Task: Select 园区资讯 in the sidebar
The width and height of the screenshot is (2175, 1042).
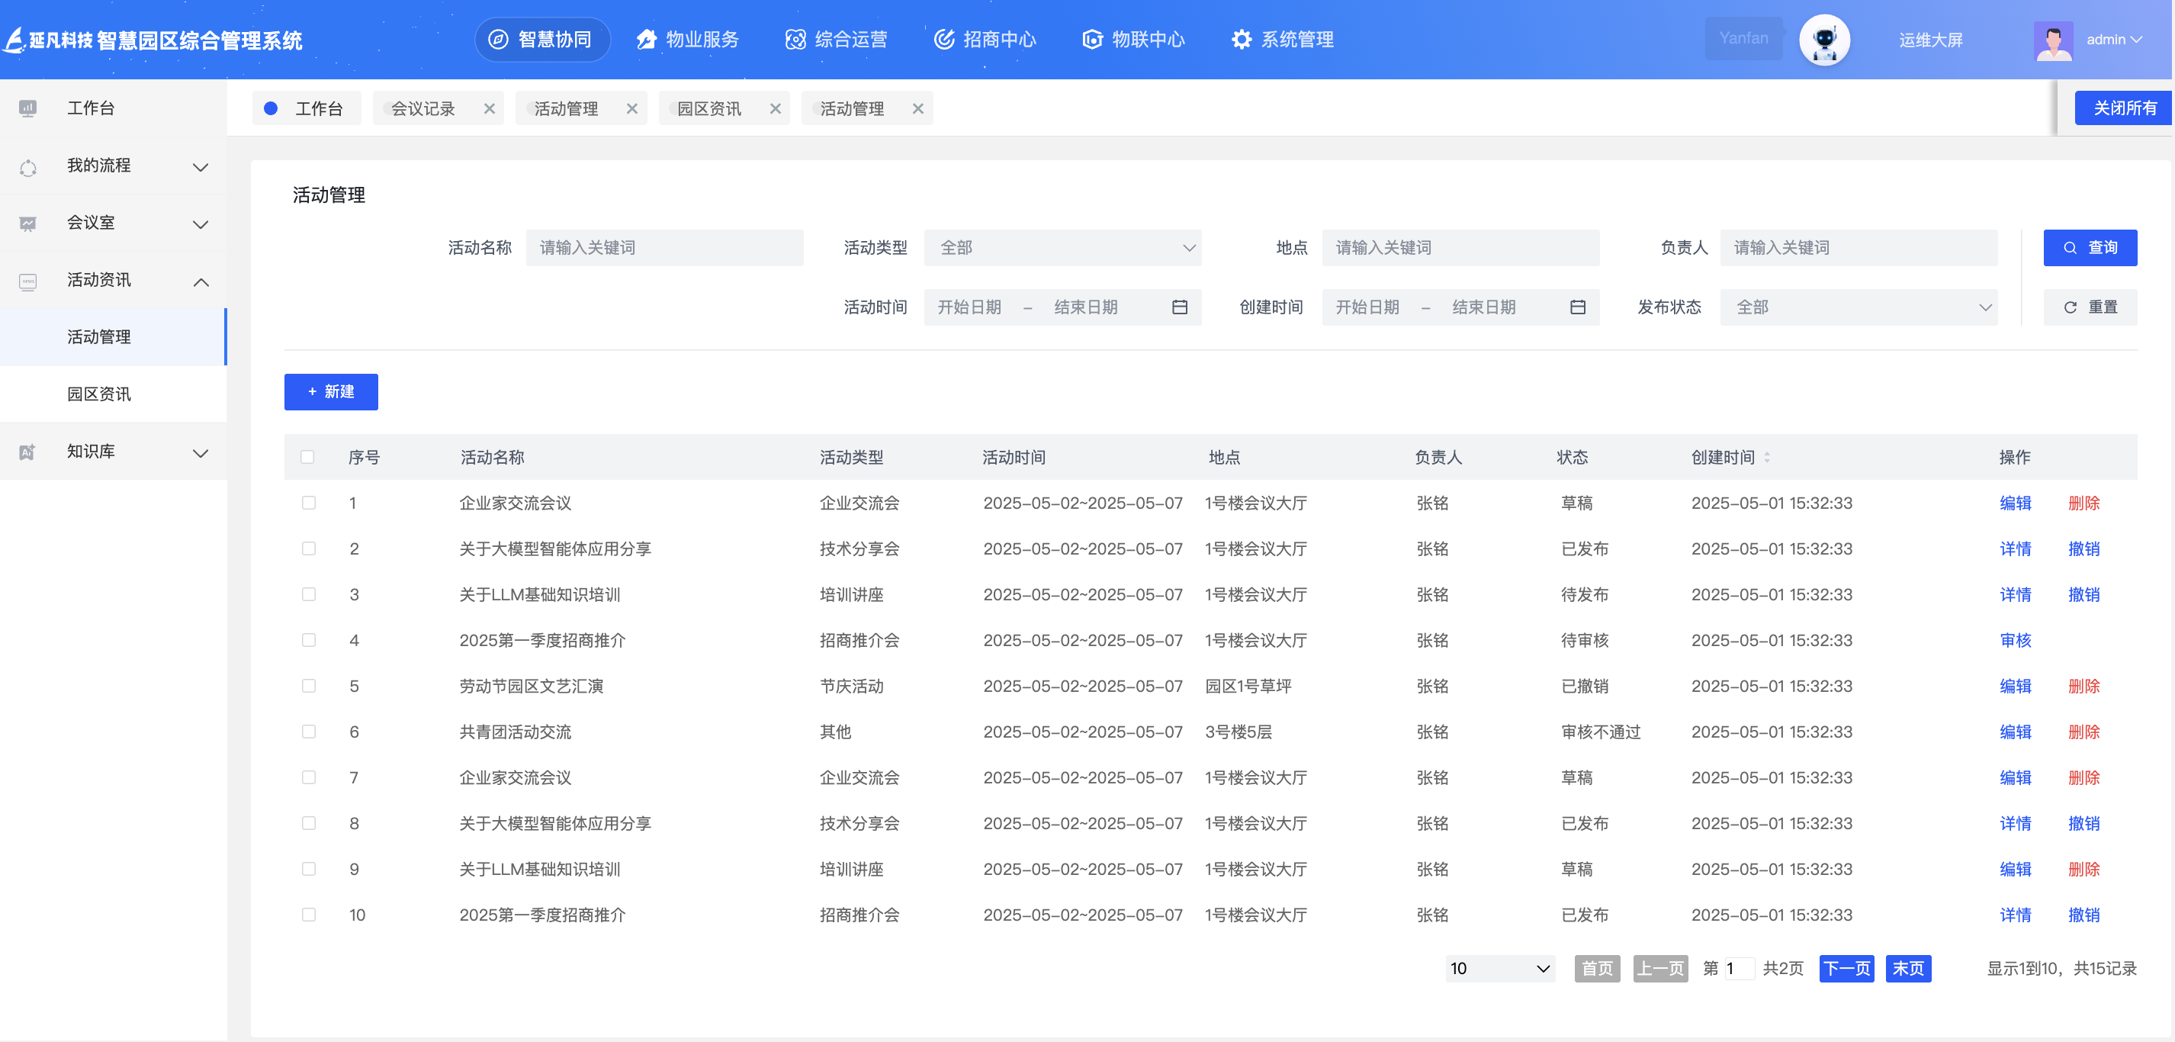Action: [100, 394]
